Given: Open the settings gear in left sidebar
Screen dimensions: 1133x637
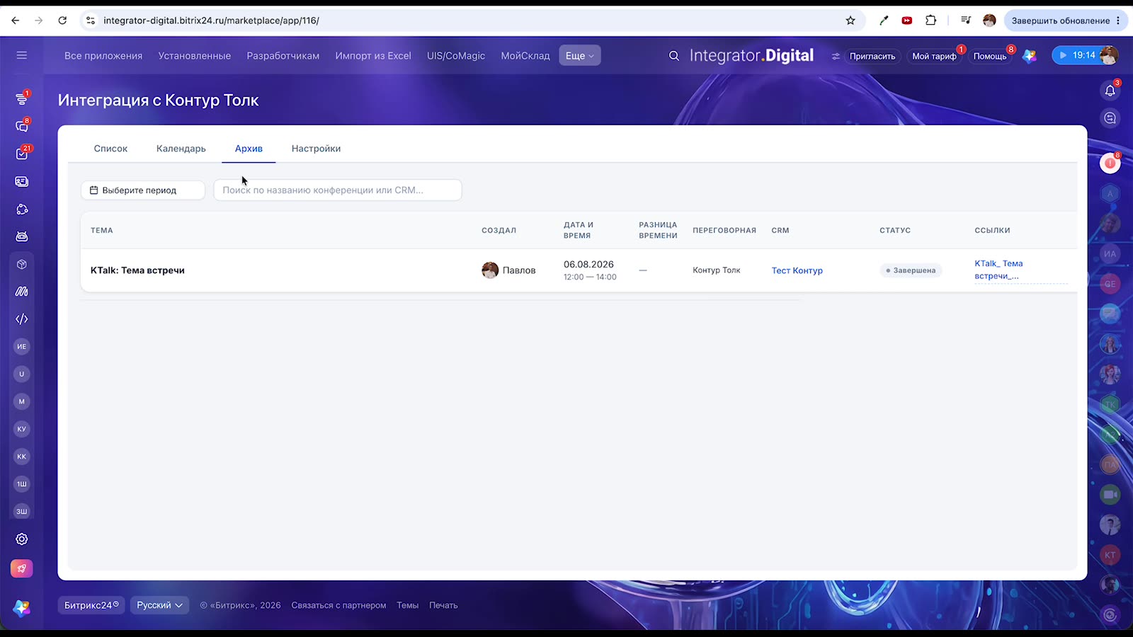Looking at the screenshot, I should click(x=22, y=539).
